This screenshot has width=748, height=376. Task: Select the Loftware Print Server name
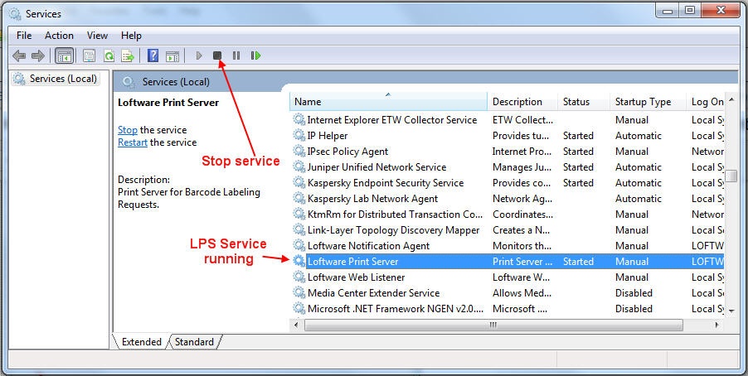pos(352,261)
